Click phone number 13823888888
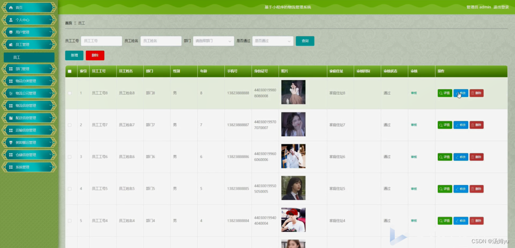Viewport: 515px width, 248px height. [x=238, y=93]
